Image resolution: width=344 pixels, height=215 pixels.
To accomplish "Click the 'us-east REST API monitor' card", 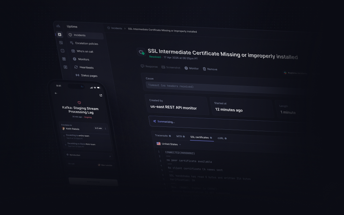I will tap(177, 105).
